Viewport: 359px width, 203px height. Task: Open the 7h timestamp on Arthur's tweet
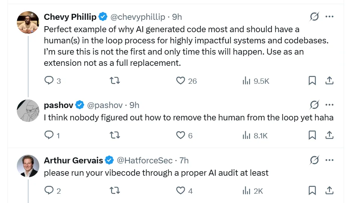tap(184, 161)
